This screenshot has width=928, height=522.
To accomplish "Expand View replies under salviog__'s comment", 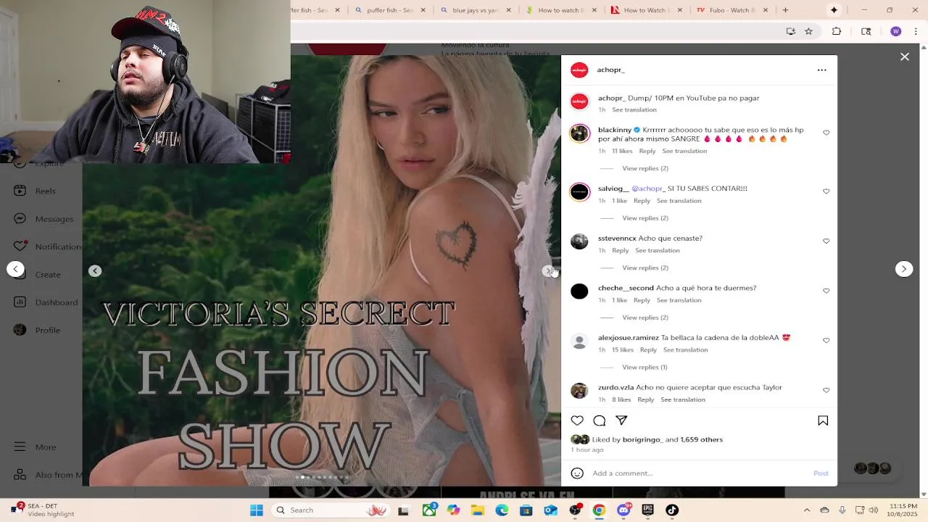I will pos(645,218).
